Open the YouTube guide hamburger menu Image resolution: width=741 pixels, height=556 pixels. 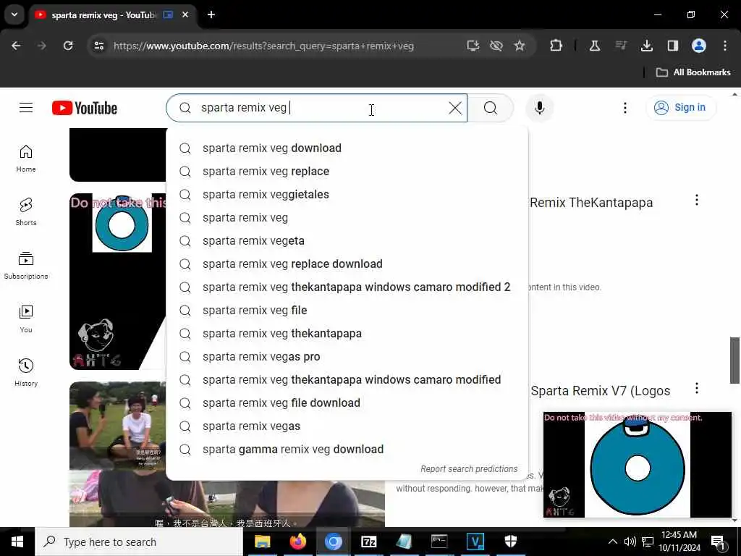click(26, 108)
